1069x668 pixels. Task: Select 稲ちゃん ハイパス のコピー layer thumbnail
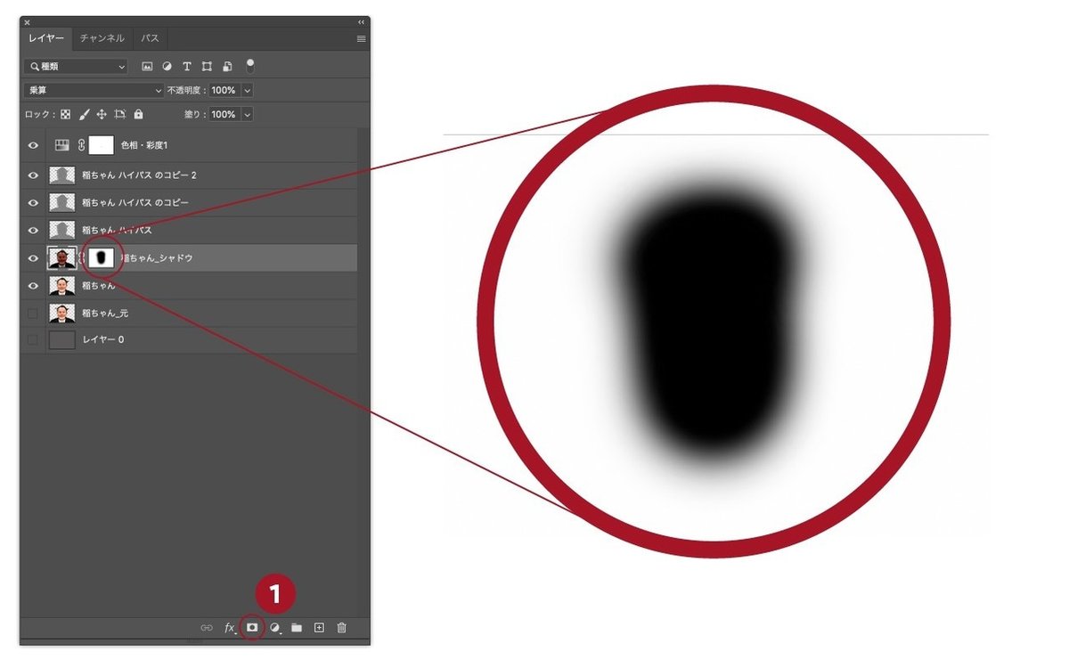(62, 202)
